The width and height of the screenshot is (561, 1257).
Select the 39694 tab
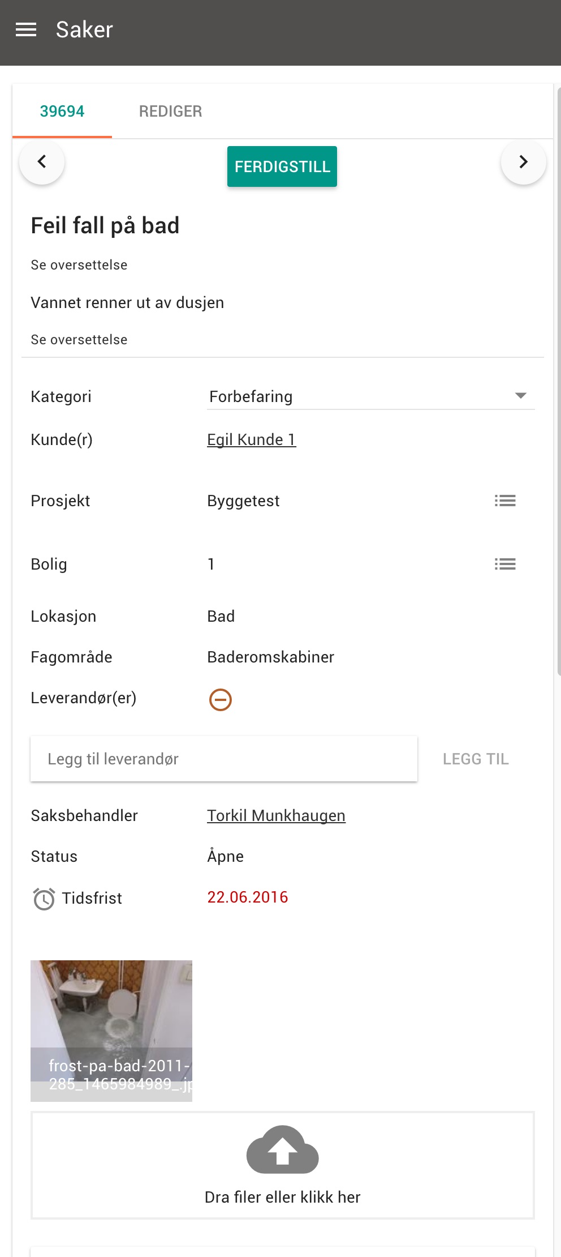62,111
